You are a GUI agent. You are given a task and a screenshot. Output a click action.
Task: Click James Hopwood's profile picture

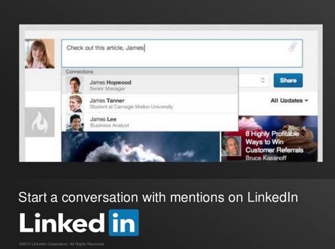pos(75,85)
